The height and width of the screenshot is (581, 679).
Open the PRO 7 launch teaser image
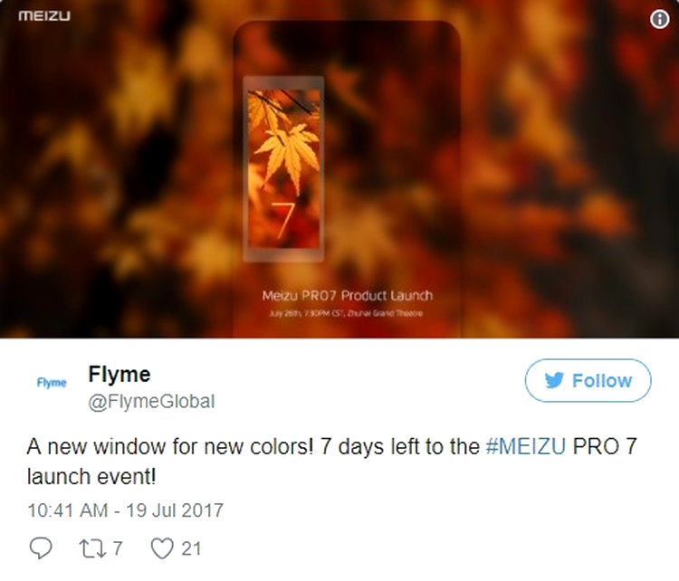click(339, 169)
